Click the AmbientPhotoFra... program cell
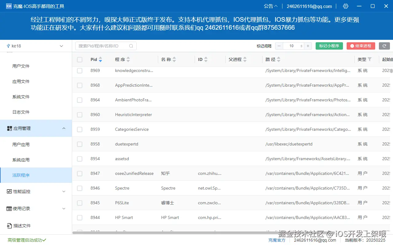 [x=133, y=100]
